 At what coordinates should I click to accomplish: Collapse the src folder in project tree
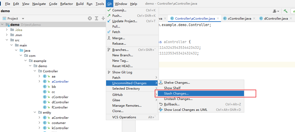coord(7,40)
